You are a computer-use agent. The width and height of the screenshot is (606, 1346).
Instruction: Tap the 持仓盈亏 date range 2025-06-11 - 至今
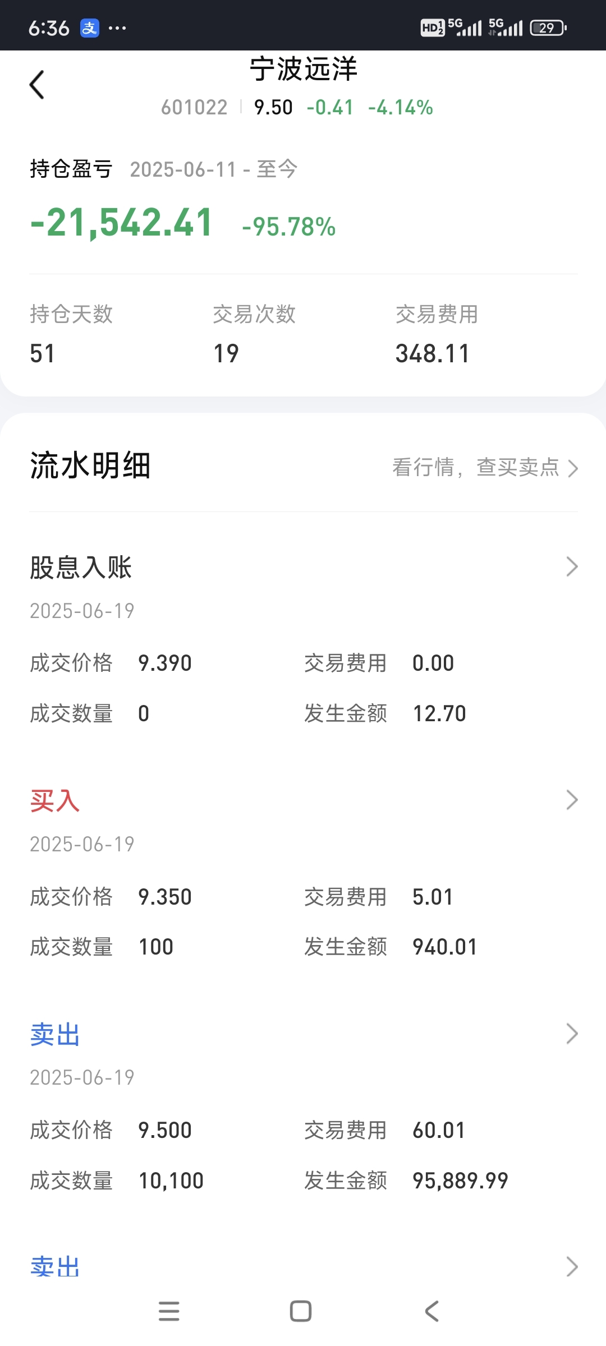pos(213,169)
